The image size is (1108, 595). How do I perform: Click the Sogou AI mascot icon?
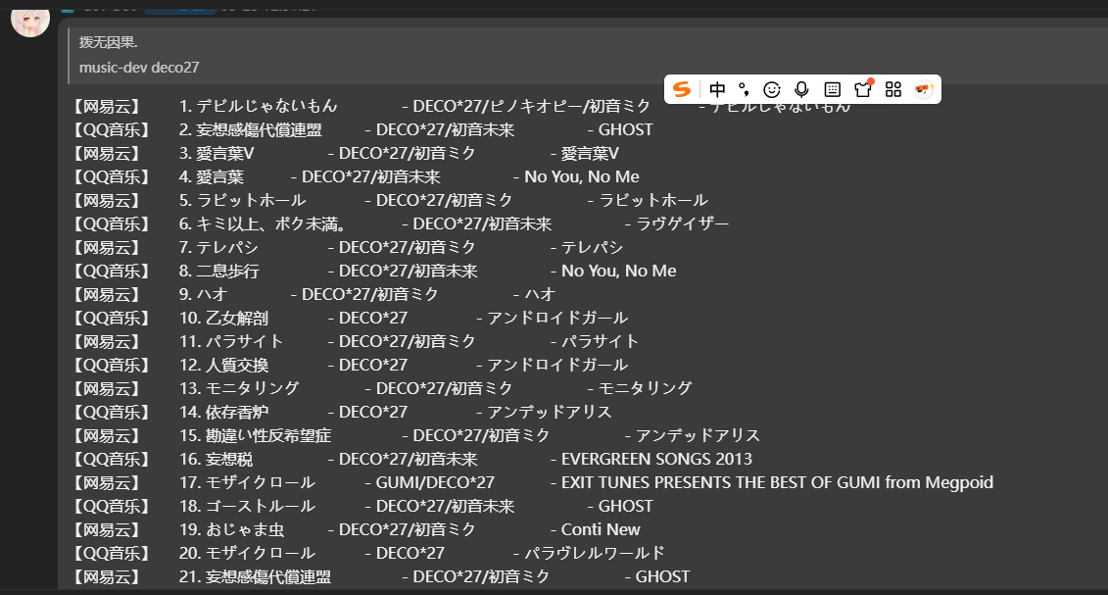click(923, 89)
